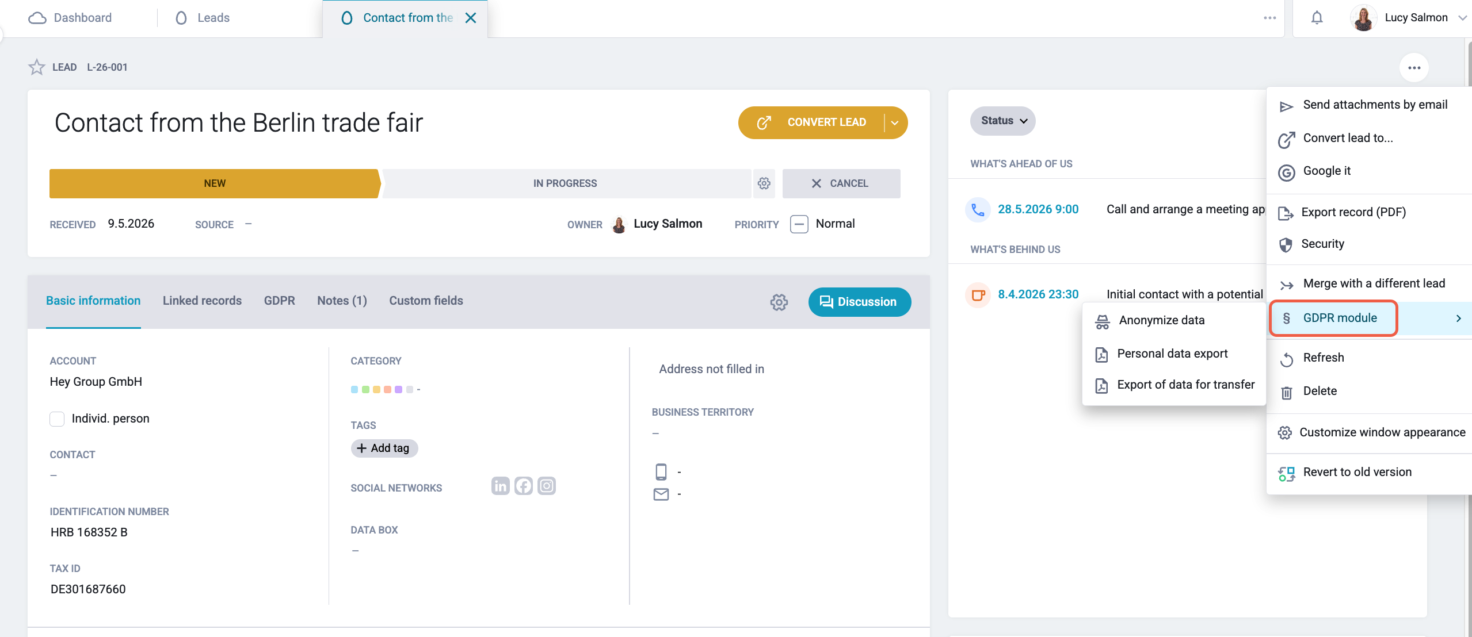Select Merge with a different lead
Viewport: 1472px width, 637px height.
[1369, 283]
